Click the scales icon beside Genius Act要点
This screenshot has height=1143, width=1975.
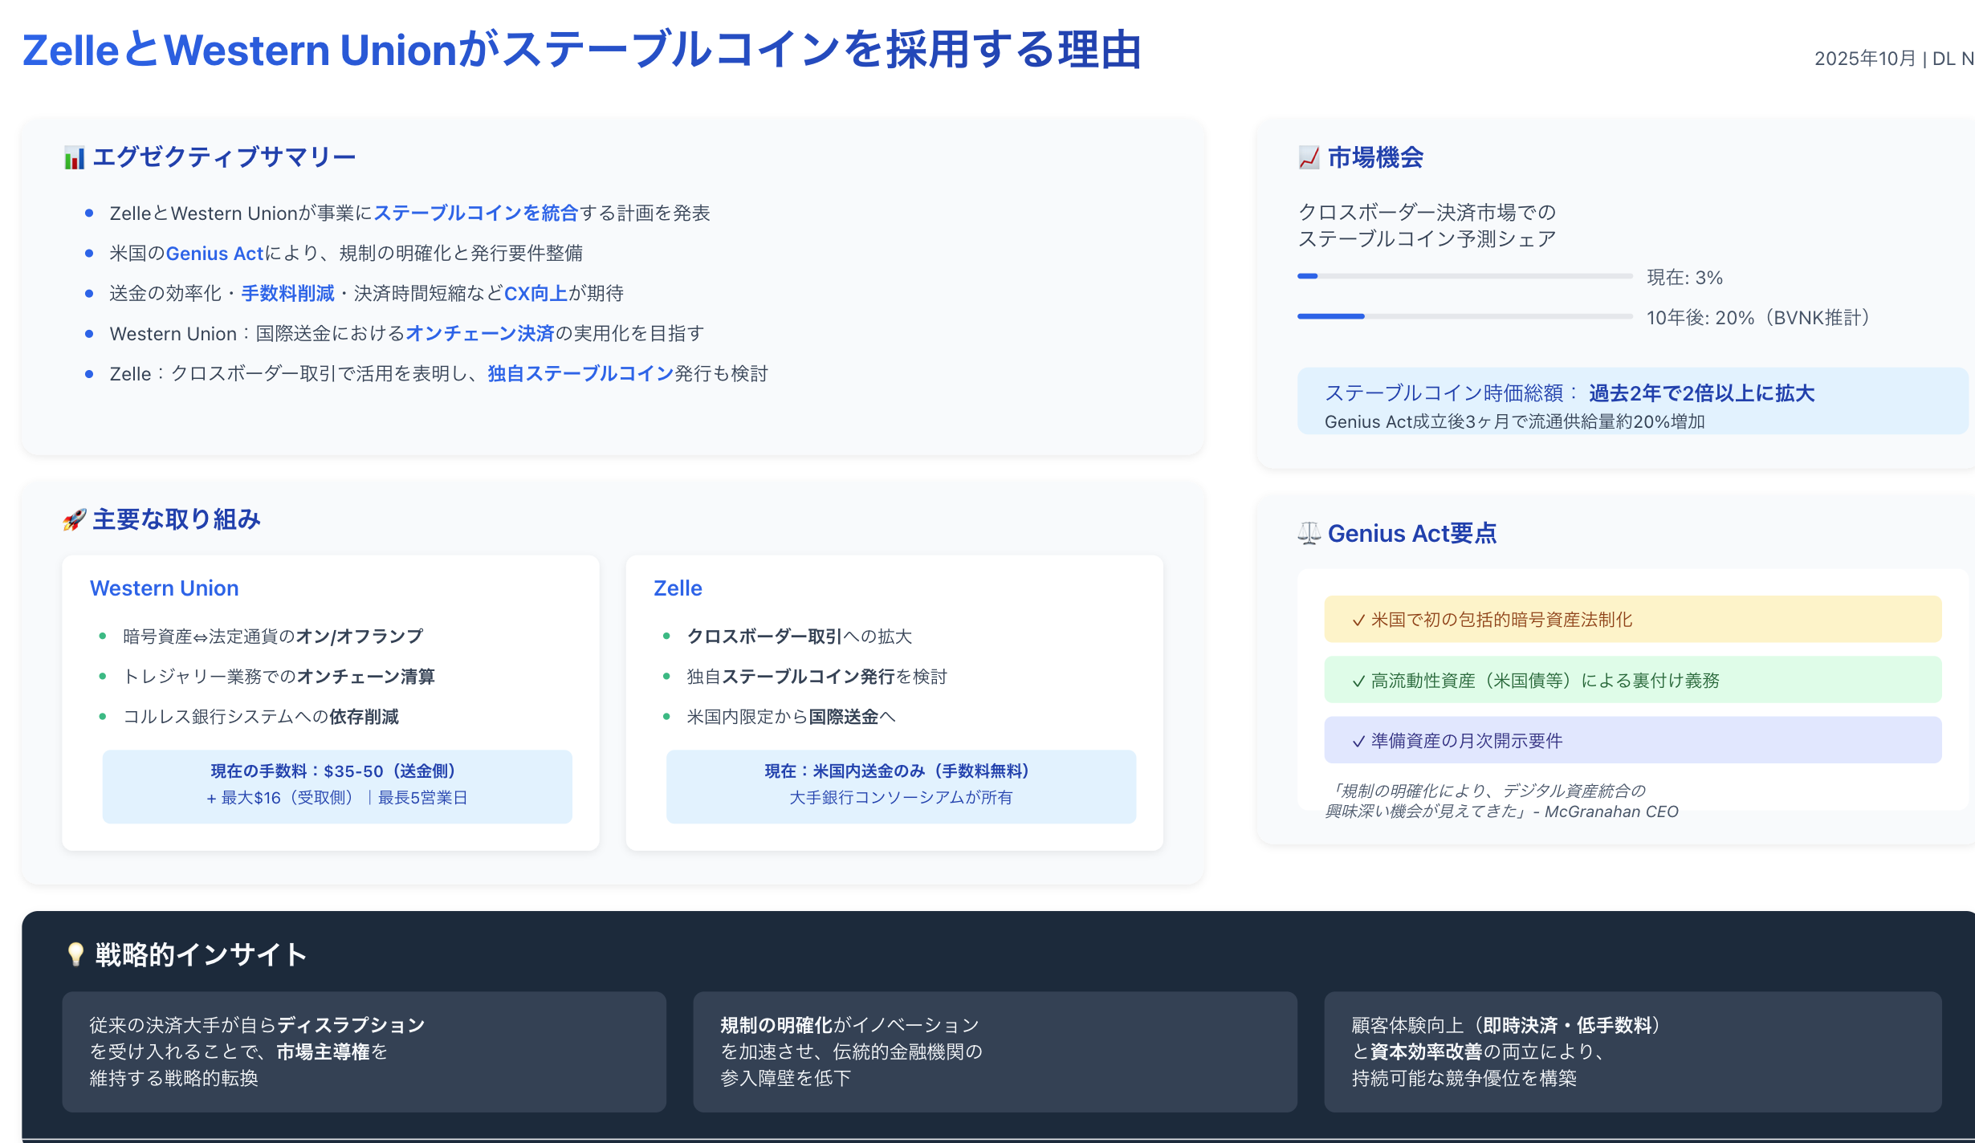pos(1309,534)
